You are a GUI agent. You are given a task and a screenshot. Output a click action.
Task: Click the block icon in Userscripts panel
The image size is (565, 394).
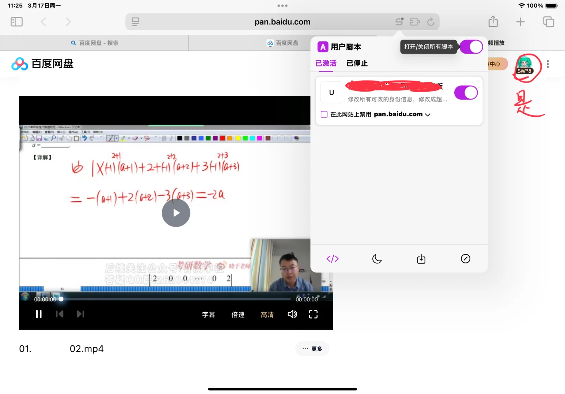pyautogui.click(x=465, y=259)
